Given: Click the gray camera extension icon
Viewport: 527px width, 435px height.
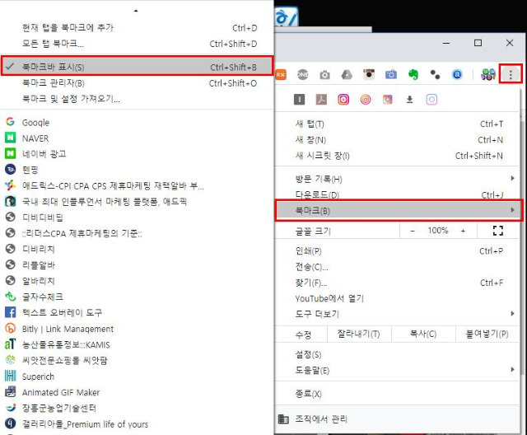Looking at the screenshot, I should (x=324, y=75).
